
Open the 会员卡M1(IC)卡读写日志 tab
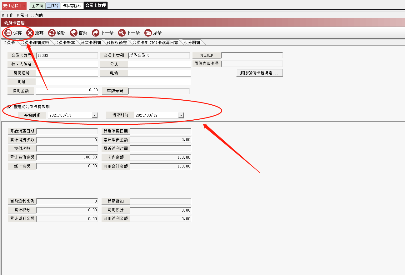tap(155, 42)
